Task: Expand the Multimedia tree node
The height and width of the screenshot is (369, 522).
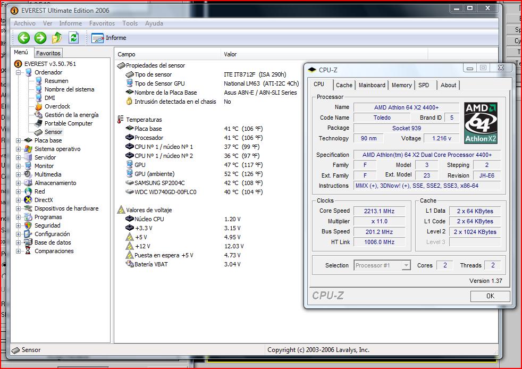Action: [18, 174]
